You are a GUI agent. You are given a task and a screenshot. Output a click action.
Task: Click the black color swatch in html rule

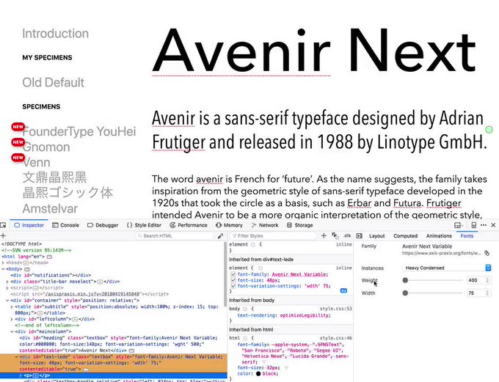point(258,374)
